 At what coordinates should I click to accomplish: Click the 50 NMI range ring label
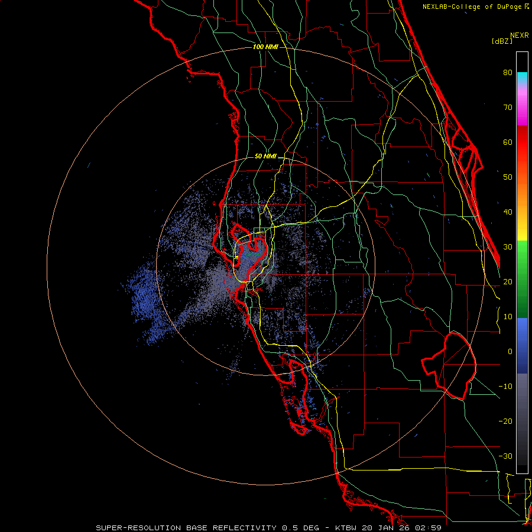pos(265,157)
